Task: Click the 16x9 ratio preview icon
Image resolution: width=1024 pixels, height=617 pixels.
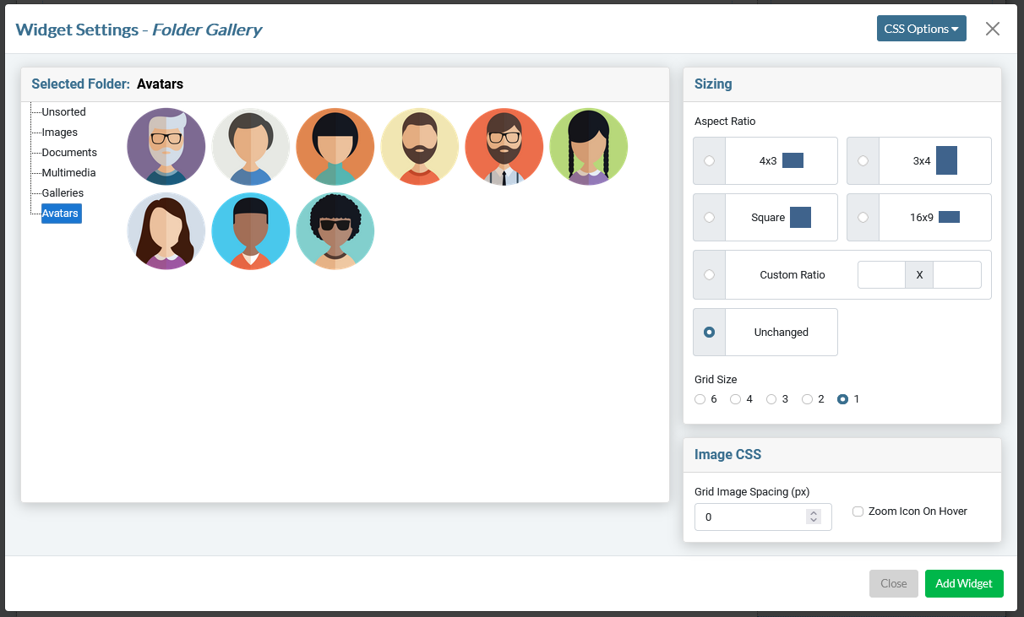Action: click(x=949, y=217)
